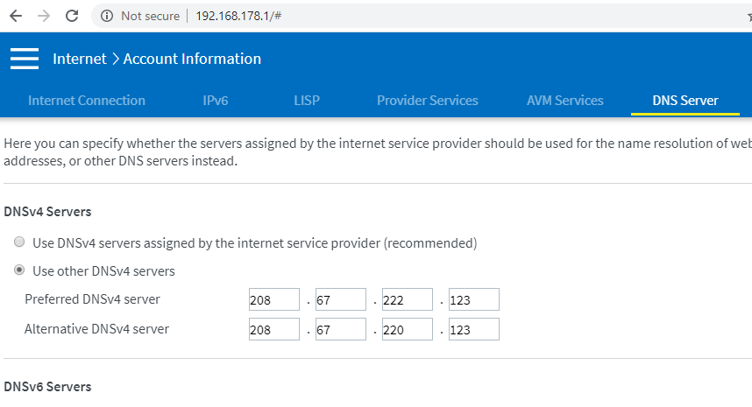Go to the LISP tab

(x=307, y=101)
